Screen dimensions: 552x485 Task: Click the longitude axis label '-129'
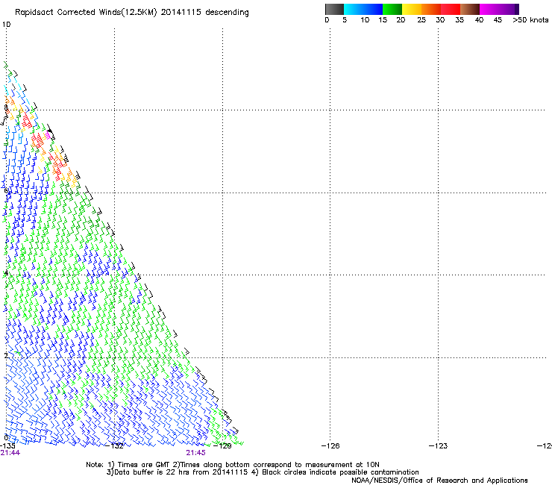coord(222,446)
